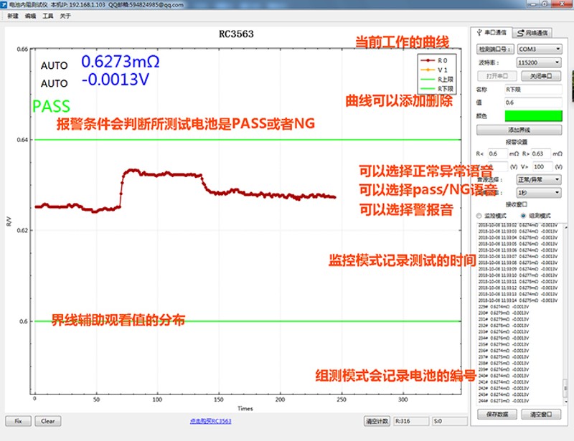The image size is (574, 441).
Task: Click the log entry numbered 229#
Action: pos(504,307)
